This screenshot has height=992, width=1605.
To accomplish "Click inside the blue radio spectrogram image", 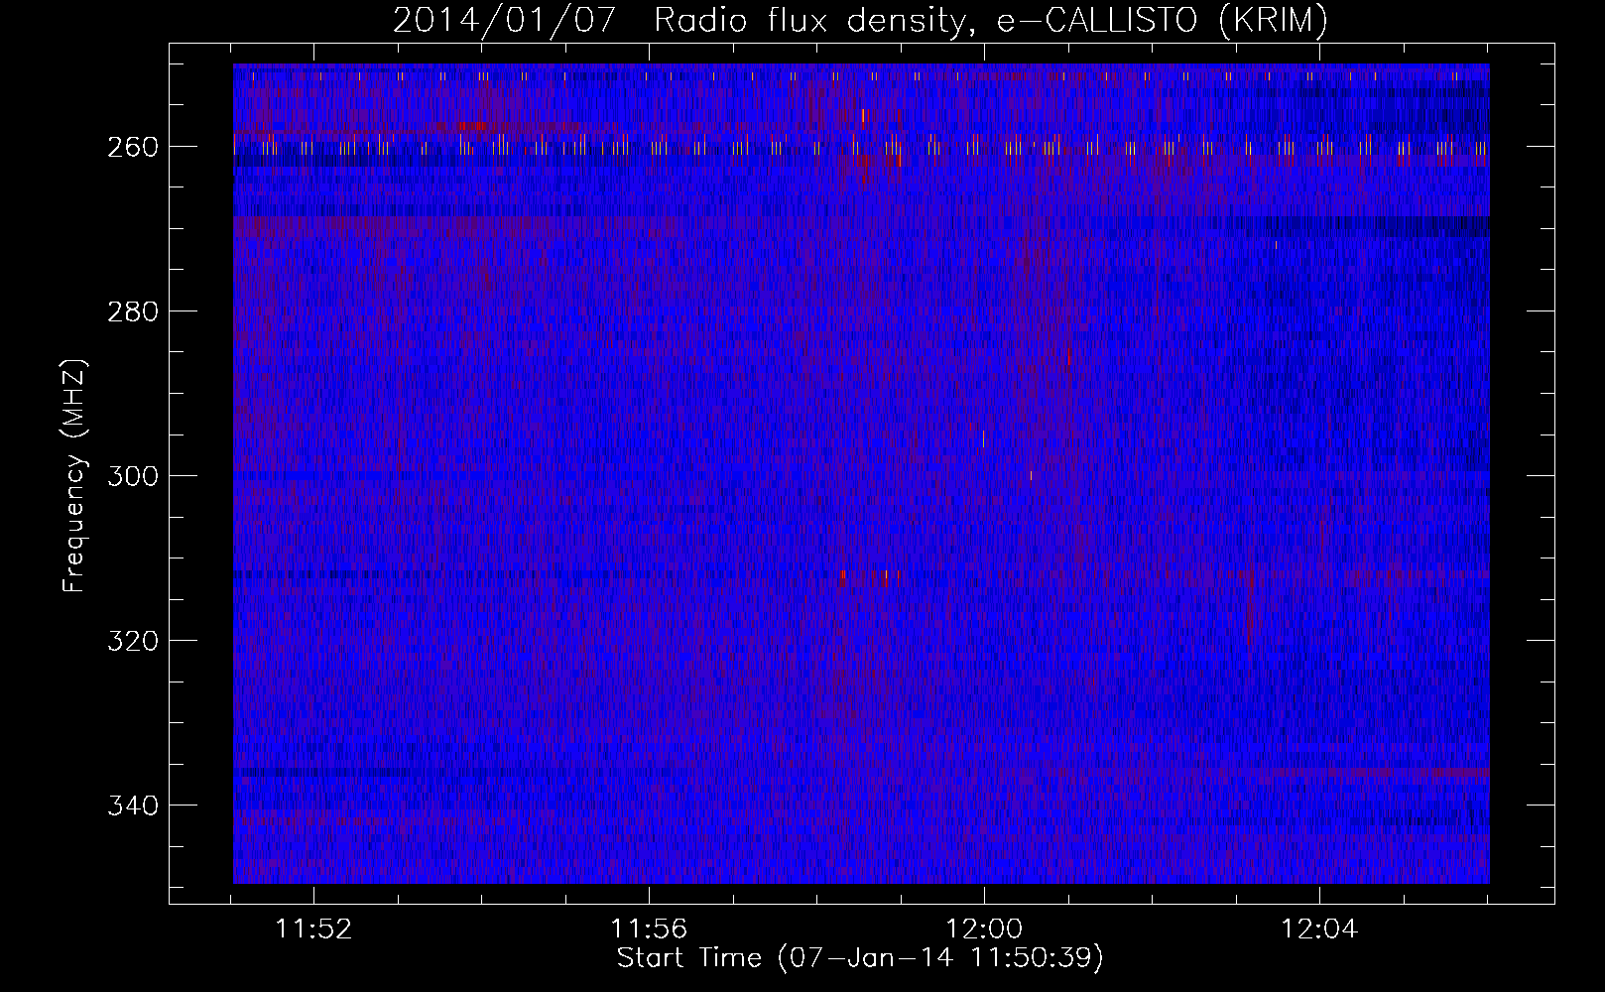I will (x=861, y=473).
